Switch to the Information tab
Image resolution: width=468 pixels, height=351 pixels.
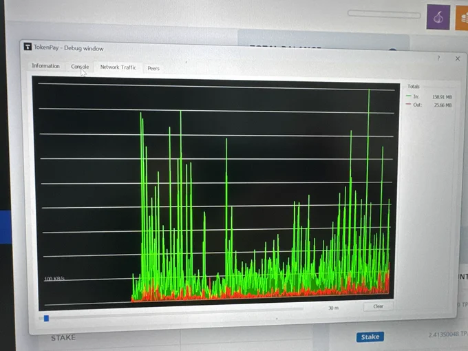click(x=45, y=65)
